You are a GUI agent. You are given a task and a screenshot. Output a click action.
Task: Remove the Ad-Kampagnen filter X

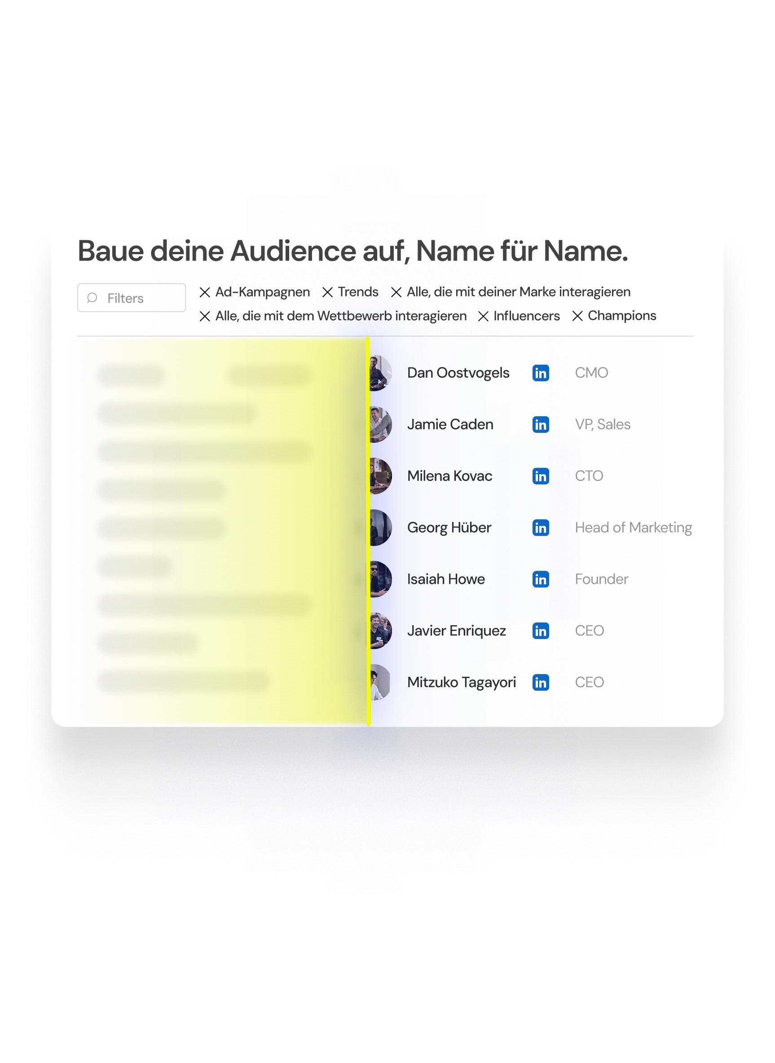205,292
